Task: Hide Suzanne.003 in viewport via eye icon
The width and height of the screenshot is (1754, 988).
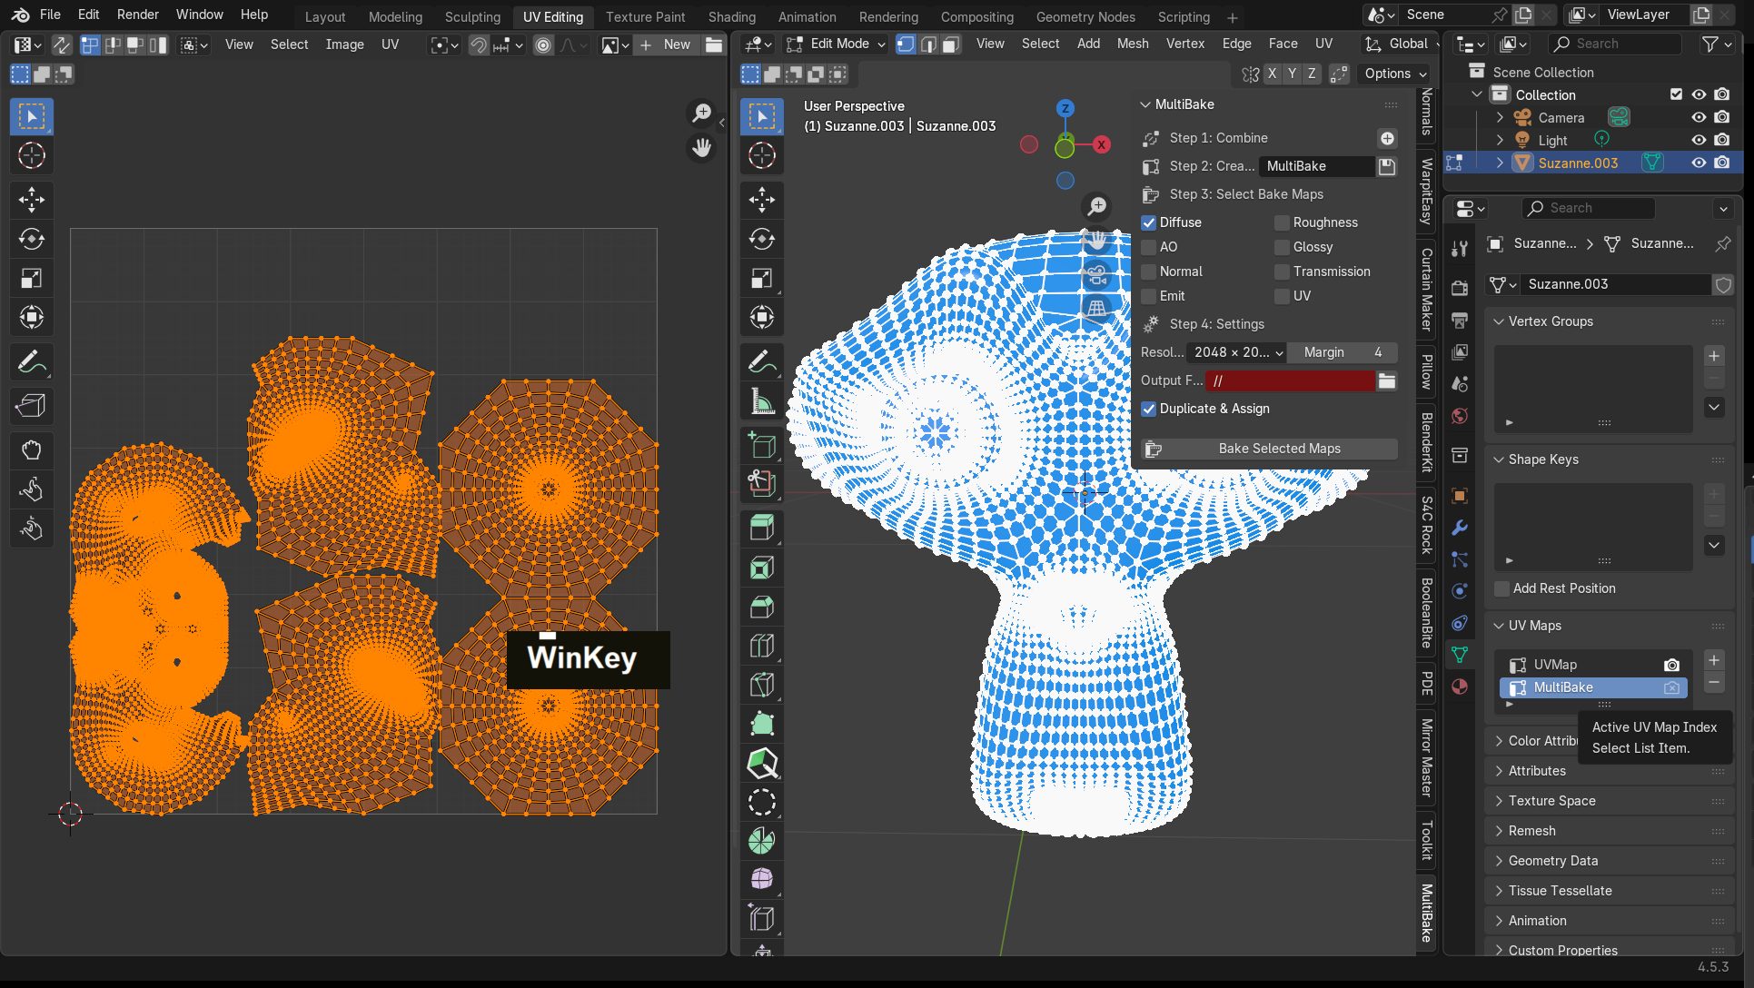Action: coord(1698,163)
